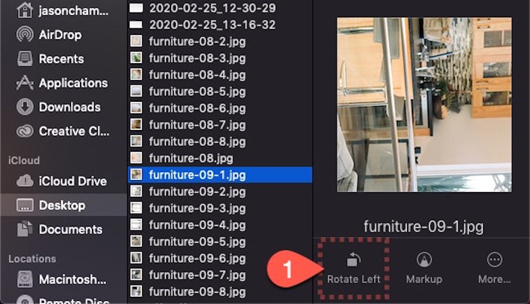Click the furniture-09-1.jpg preview filename label
This screenshot has width=530, height=304.
[x=423, y=227]
